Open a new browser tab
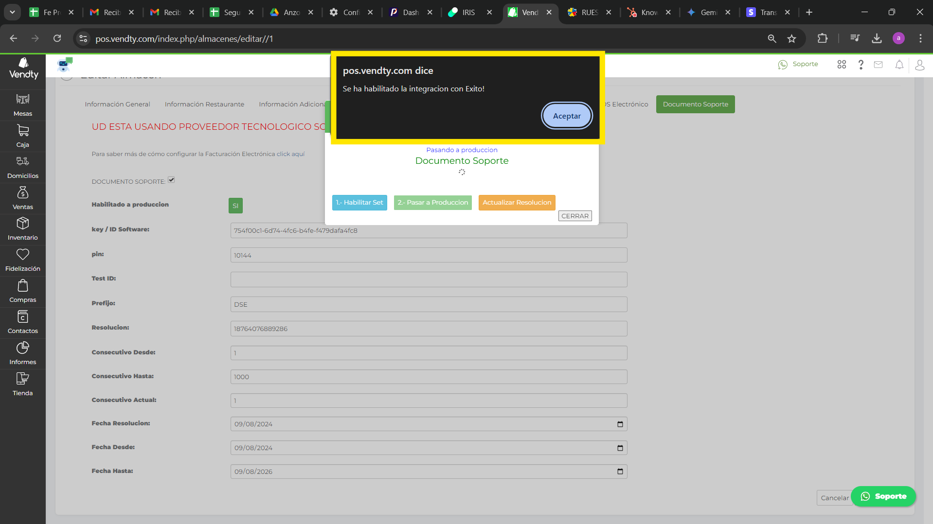The width and height of the screenshot is (933, 524). click(809, 12)
